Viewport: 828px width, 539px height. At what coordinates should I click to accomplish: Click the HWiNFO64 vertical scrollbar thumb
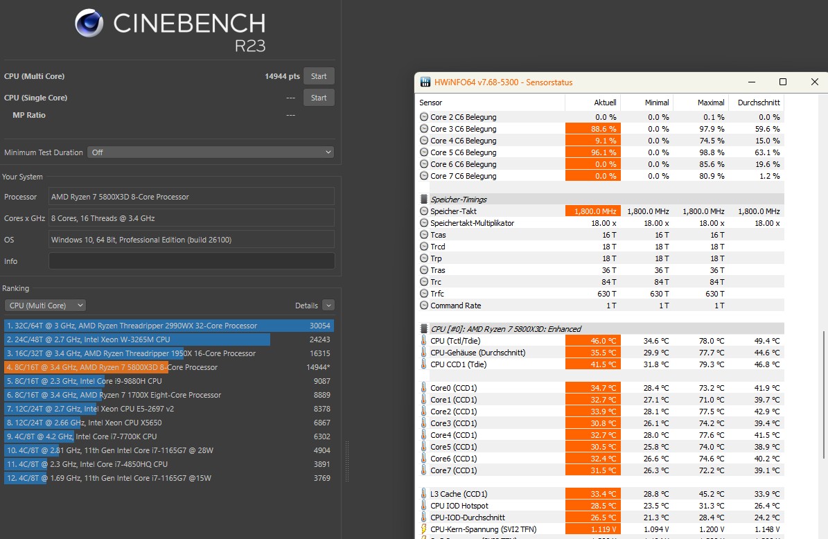coord(824,396)
